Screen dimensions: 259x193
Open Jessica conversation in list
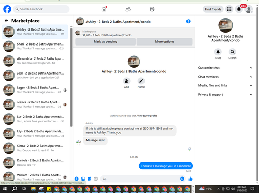point(35,105)
